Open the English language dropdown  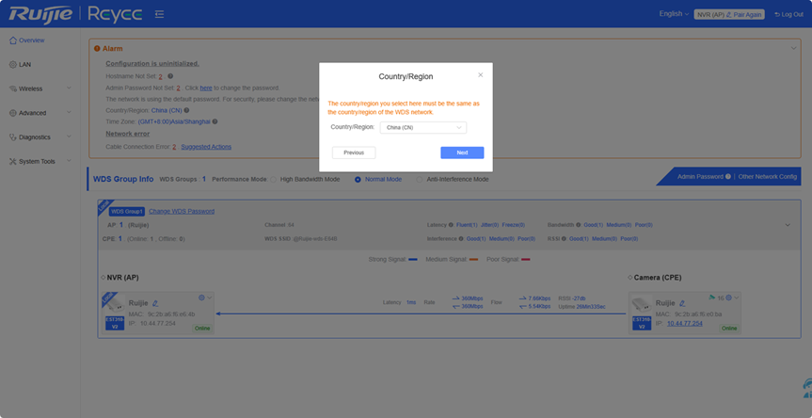pos(674,14)
